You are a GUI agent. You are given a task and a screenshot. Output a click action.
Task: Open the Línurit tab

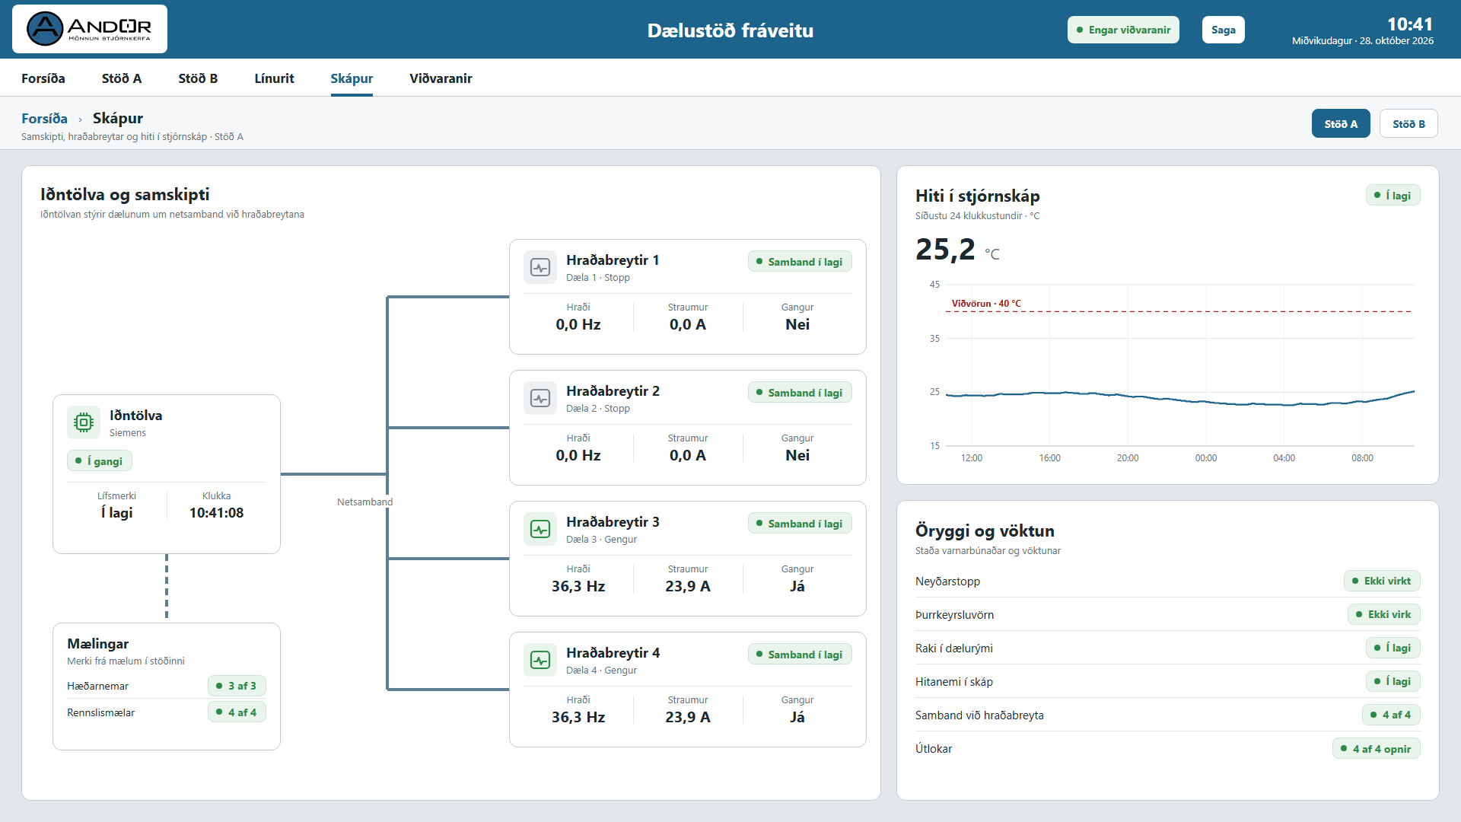pos(274,78)
